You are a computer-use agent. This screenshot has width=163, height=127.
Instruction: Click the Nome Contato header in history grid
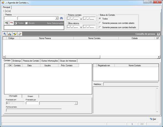pos(137,65)
